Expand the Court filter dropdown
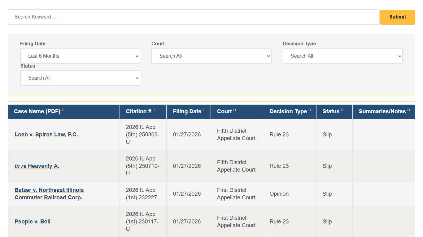 [x=211, y=56]
